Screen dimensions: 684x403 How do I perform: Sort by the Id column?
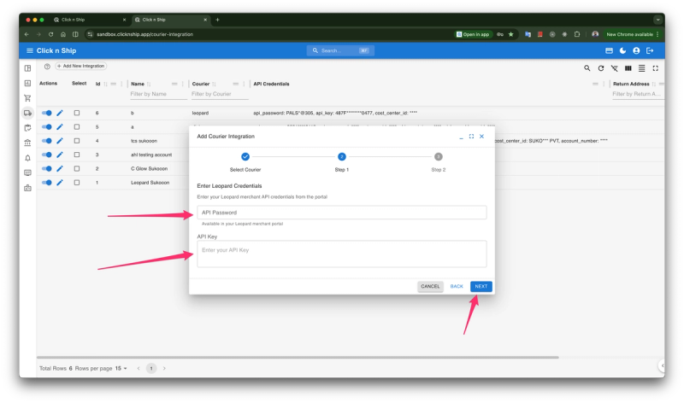pyautogui.click(x=105, y=84)
